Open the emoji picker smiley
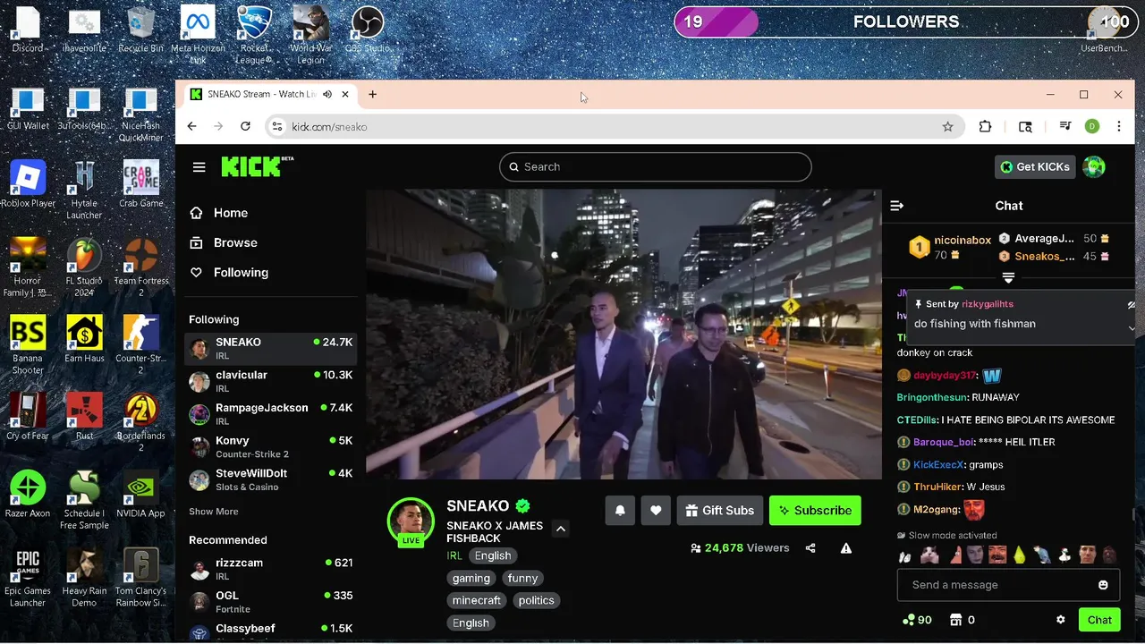1145x644 pixels. [x=1103, y=585]
